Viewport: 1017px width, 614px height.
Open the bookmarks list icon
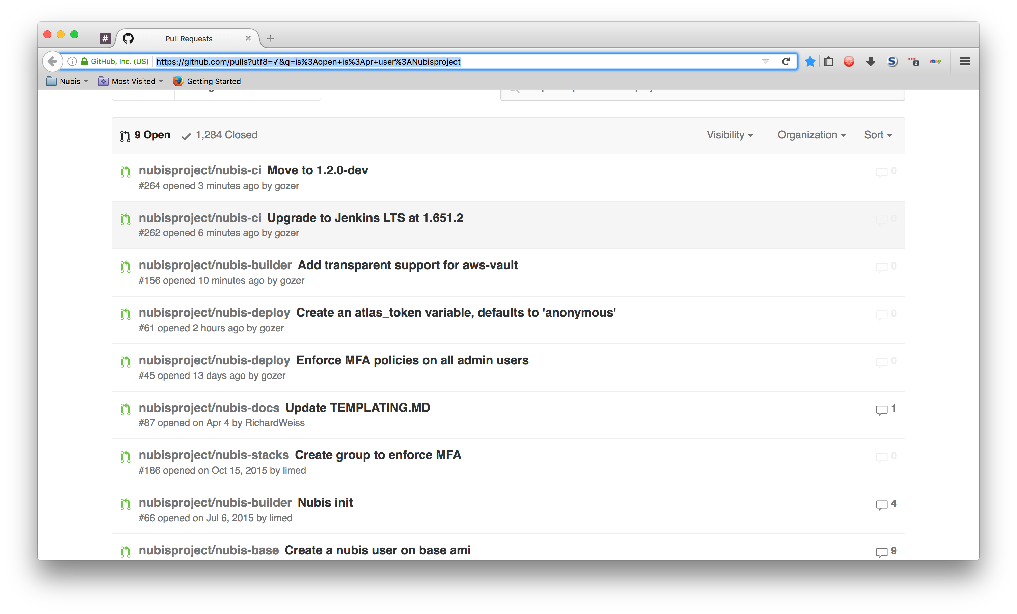[x=829, y=61]
